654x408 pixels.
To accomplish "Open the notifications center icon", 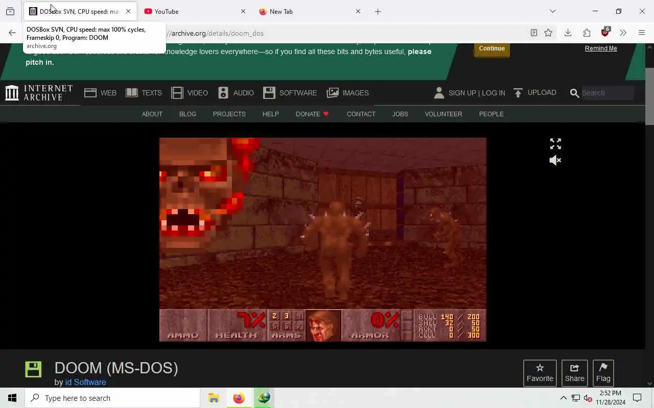I will (637, 398).
